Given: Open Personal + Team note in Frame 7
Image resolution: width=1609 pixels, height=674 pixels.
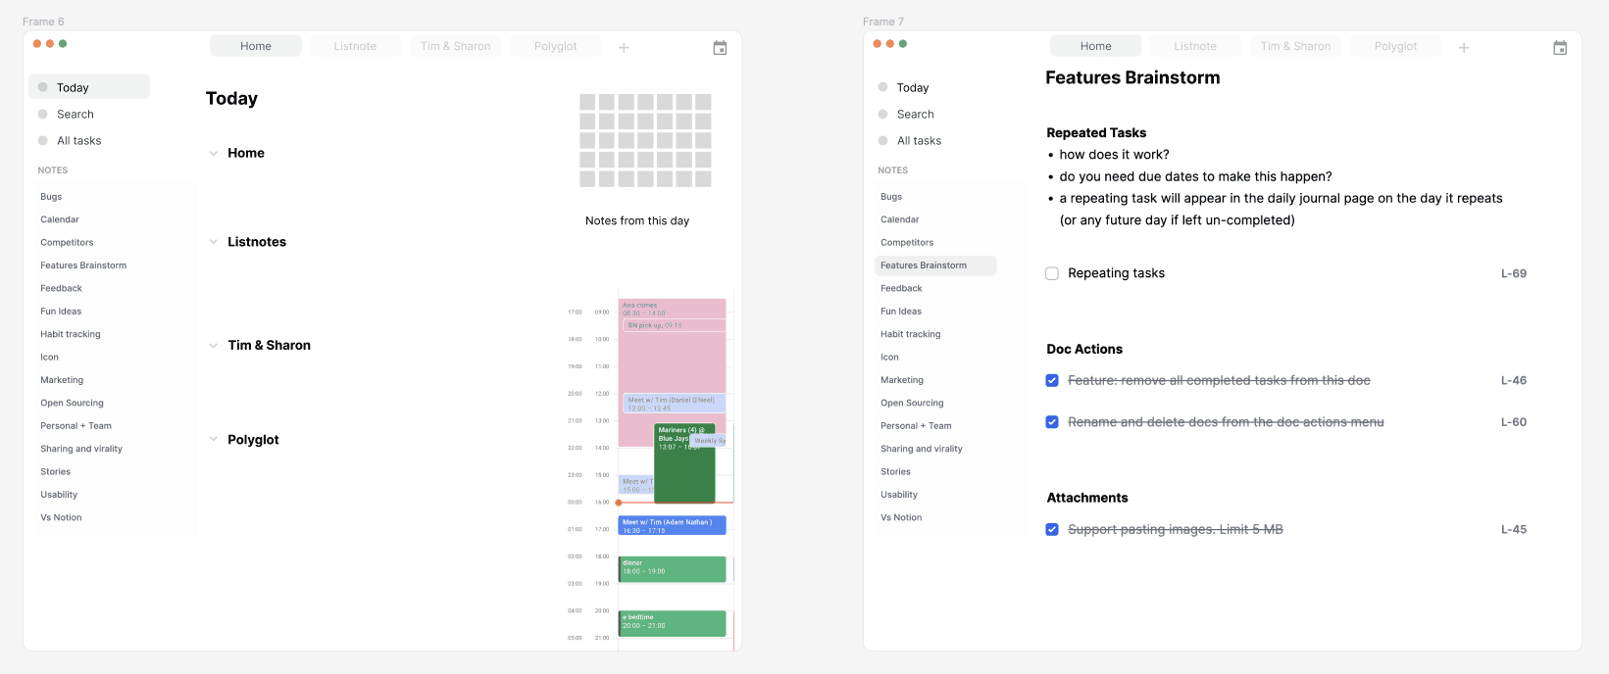Looking at the screenshot, I should click(x=916, y=426).
